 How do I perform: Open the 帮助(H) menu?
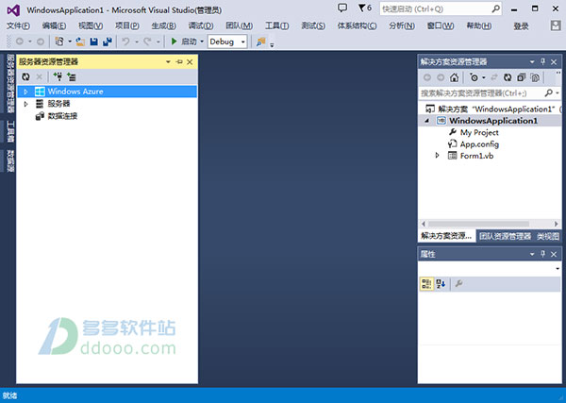click(x=479, y=25)
